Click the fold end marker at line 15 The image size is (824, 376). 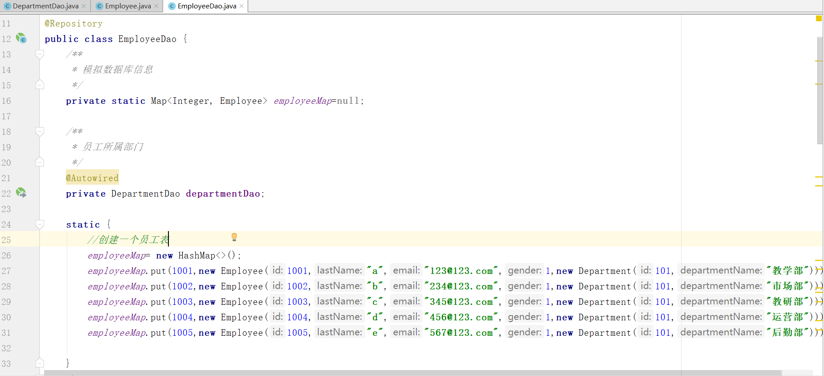click(40, 85)
